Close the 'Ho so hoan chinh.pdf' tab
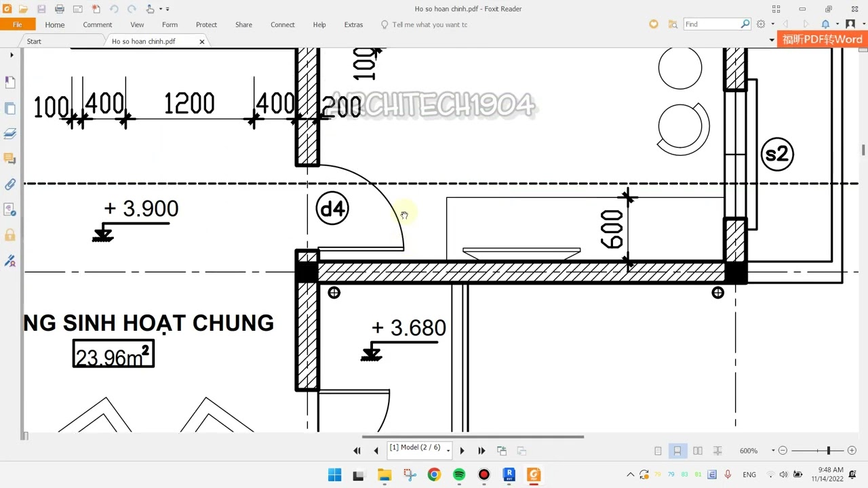Screen dimensions: 868x488 pyautogui.click(x=201, y=41)
